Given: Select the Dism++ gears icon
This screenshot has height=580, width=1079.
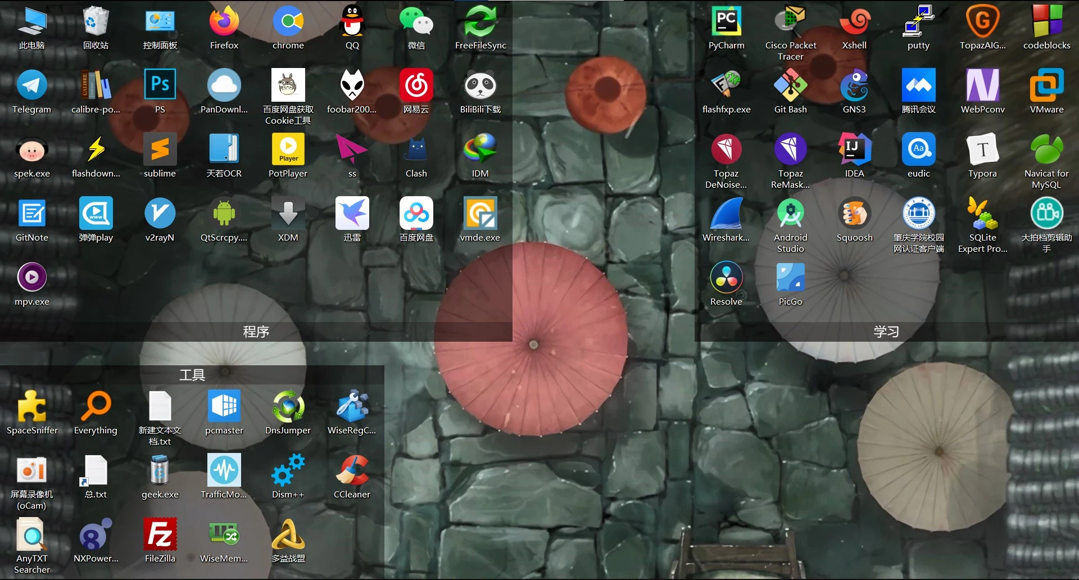Looking at the screenshot, I should [x=288, y=470].
